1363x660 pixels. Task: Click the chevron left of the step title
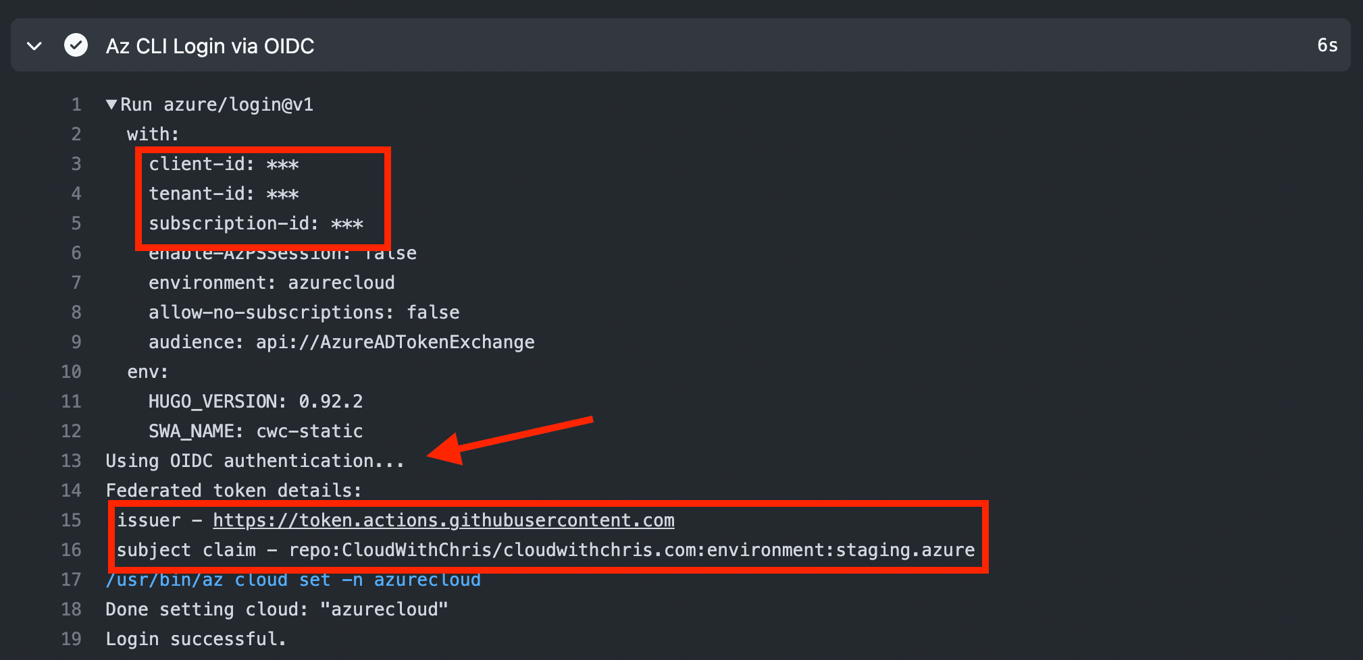33,45
